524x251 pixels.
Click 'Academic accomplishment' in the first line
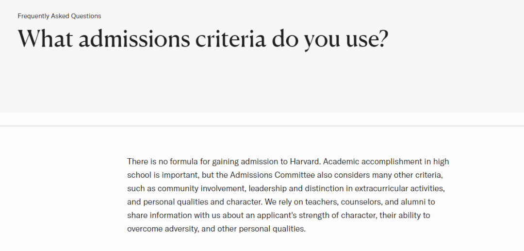point(373,162)
